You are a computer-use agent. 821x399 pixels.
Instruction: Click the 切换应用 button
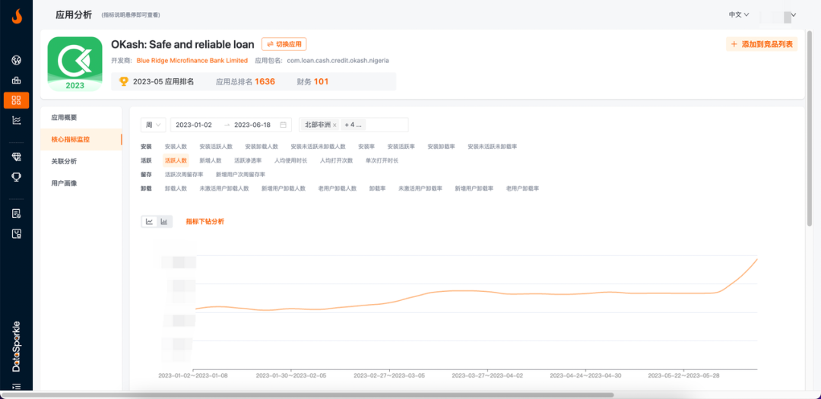pyautogui.click(x=284, y=44)
